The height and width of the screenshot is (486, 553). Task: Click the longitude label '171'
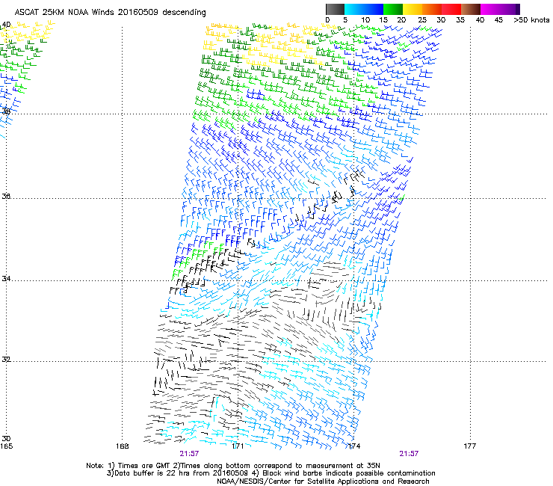(238, 446)
